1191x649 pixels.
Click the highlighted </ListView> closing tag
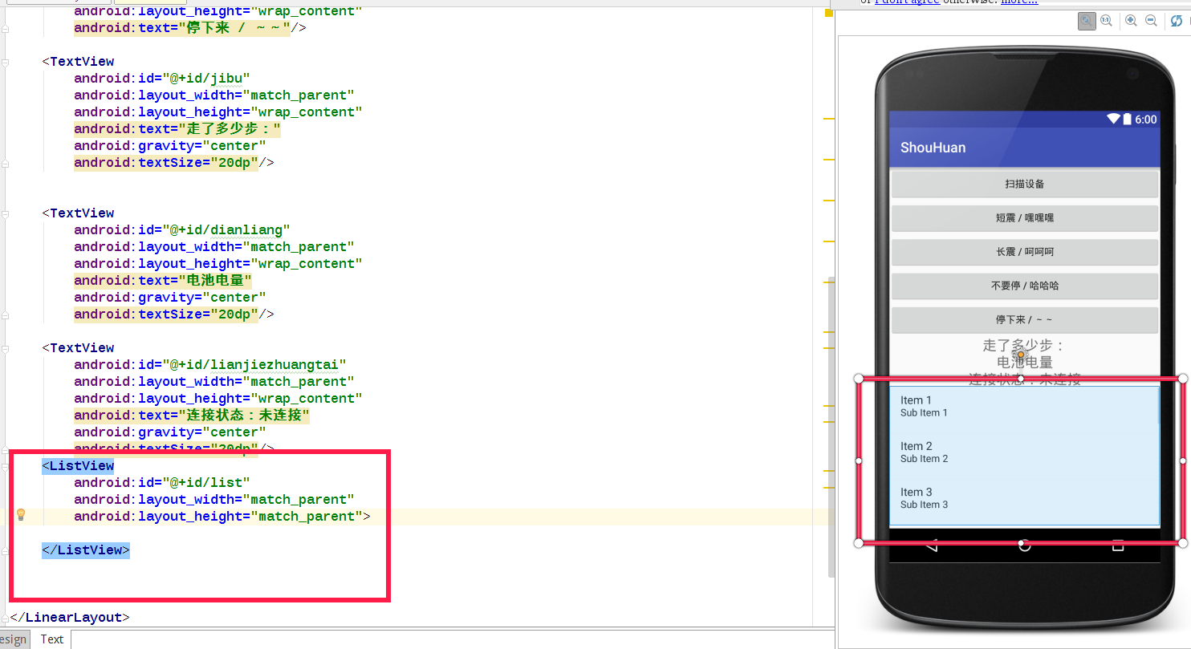click(86, 550)
